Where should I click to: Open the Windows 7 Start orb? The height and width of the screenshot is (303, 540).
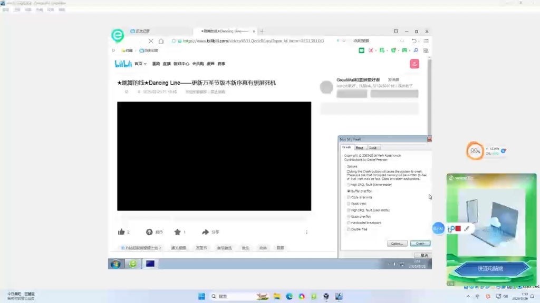[x=115, y=264]
